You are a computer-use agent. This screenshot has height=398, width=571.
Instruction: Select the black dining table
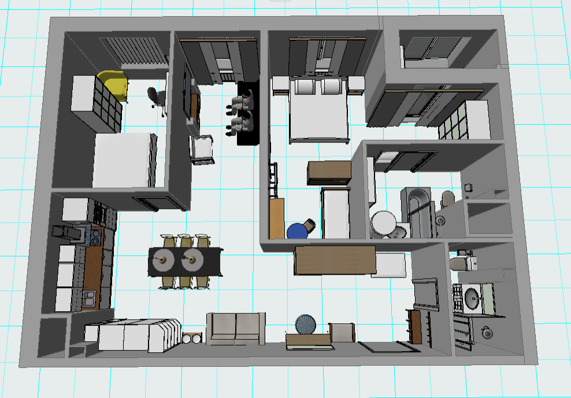click(x=185, y=261)
